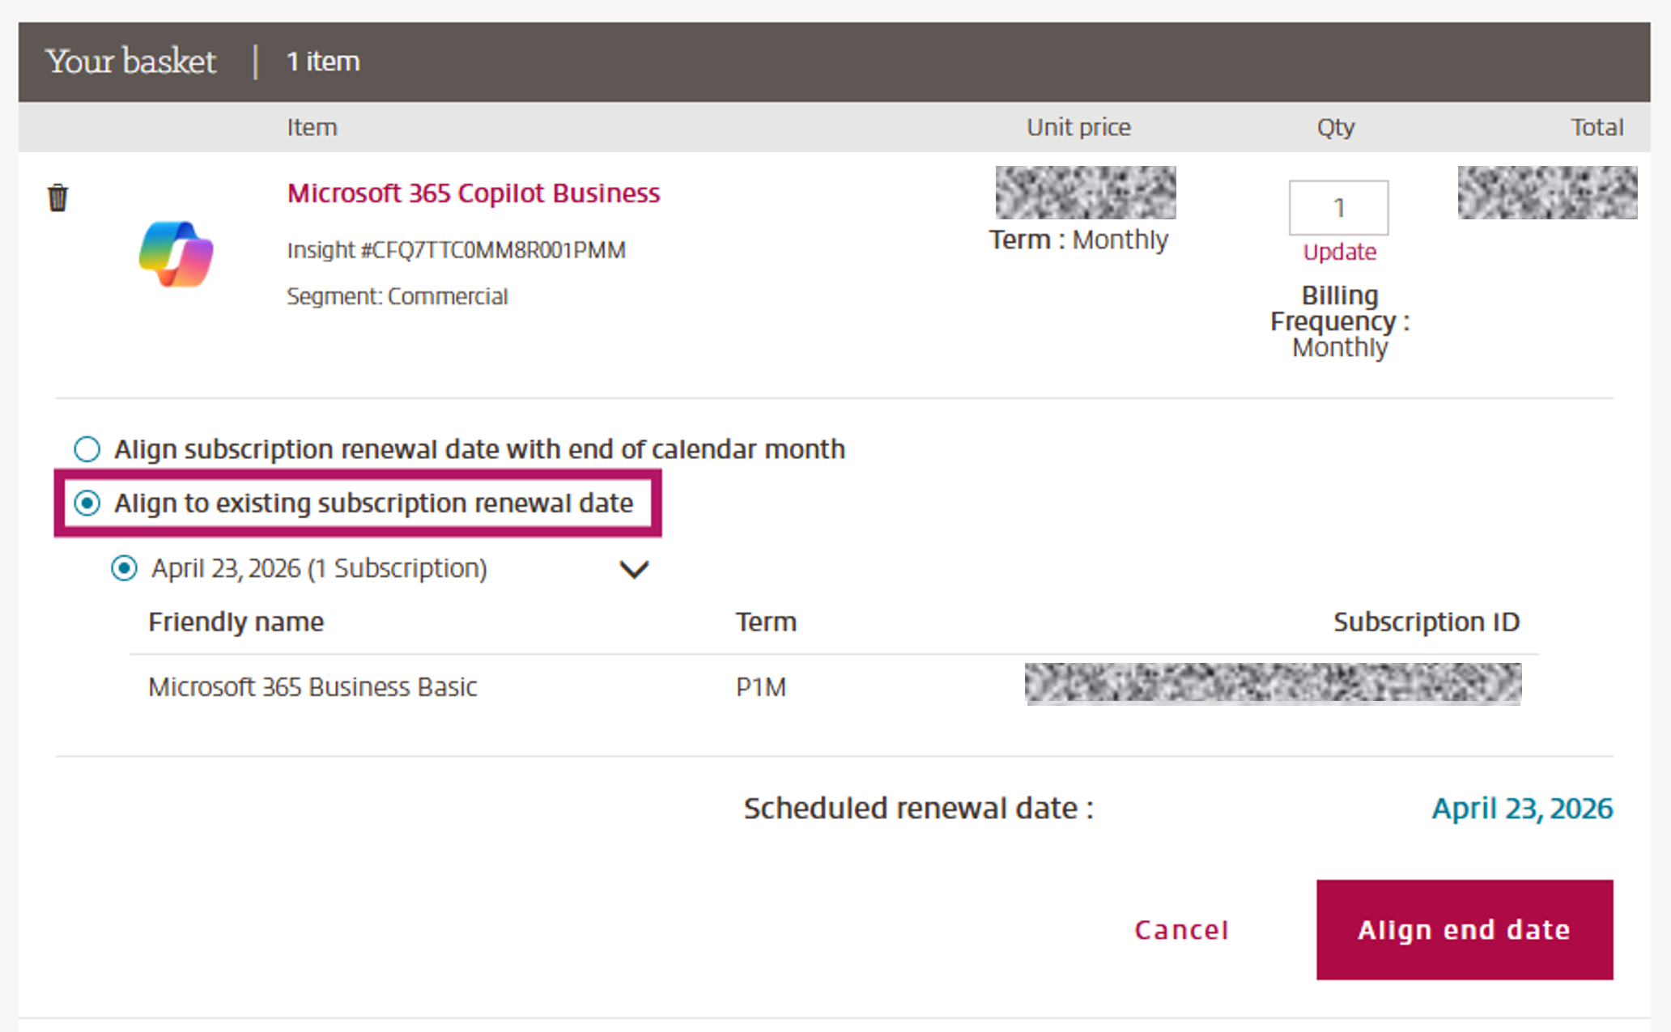The image size is (1671, 1032).
Task: Select the April 23, 2026 subscription option
Action: (123, 568)
